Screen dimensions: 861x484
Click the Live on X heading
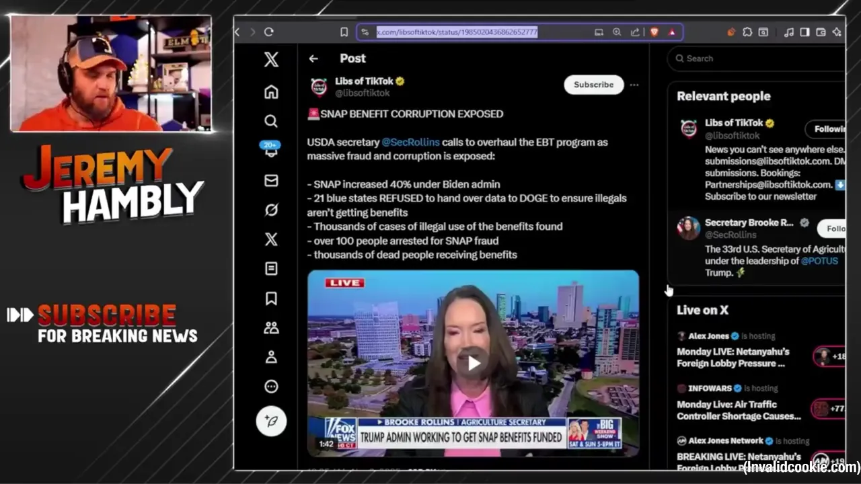(702, 310)
